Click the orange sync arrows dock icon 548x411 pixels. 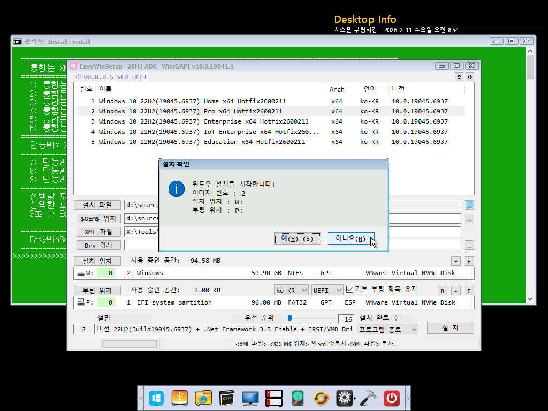coord(321,398)
